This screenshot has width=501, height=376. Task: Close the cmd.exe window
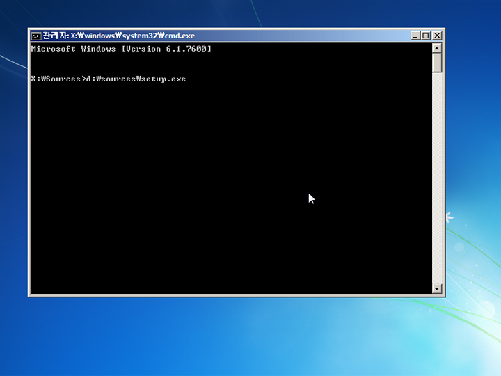437,36
